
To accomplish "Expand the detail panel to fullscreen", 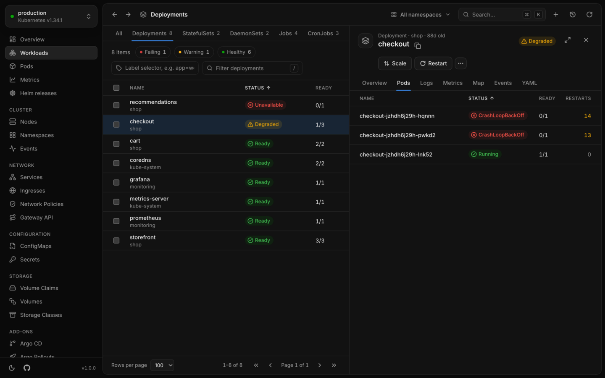I will [568, 40].
